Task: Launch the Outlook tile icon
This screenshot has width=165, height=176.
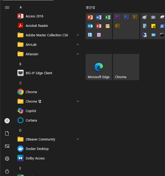Action: [90, 26]
